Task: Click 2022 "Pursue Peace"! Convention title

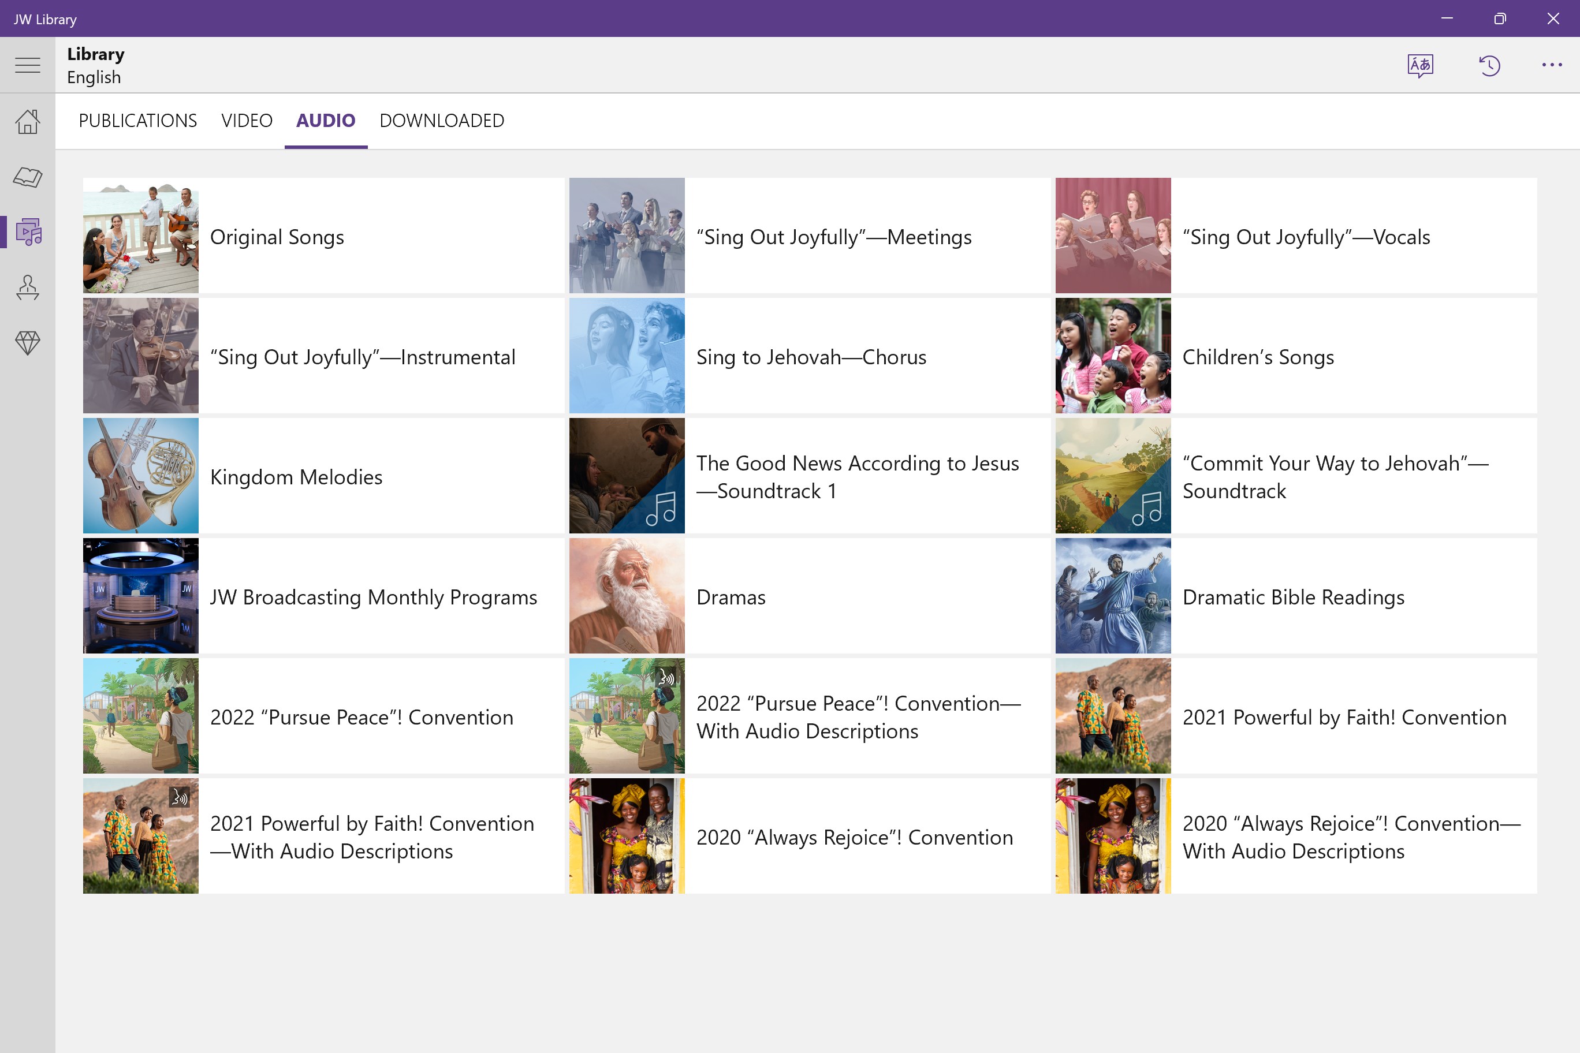Action: coord(362,717)
